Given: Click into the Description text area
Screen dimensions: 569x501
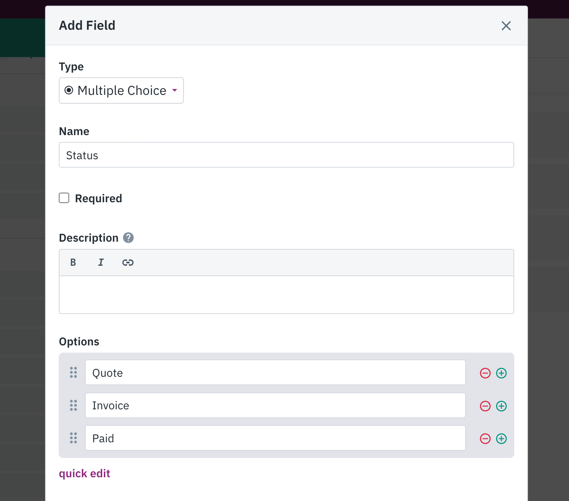Looking at the screenshot, I should coord(287,295).
